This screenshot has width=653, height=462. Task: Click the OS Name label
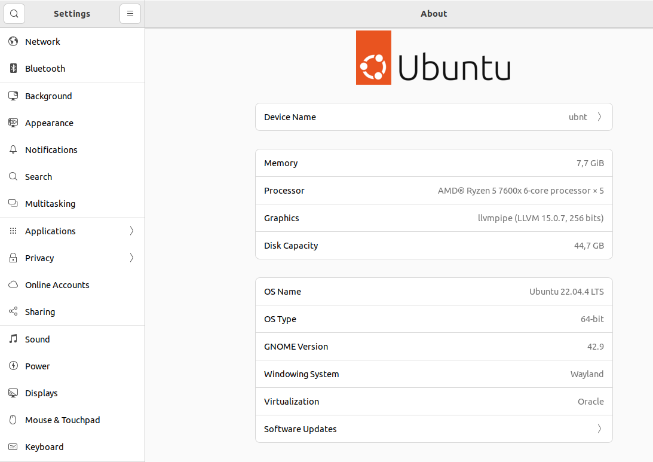(x=283, y=292)
